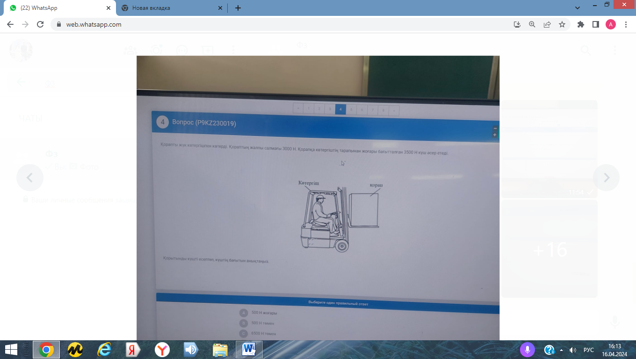Click the opened forklift question photo

coord(318,198)
